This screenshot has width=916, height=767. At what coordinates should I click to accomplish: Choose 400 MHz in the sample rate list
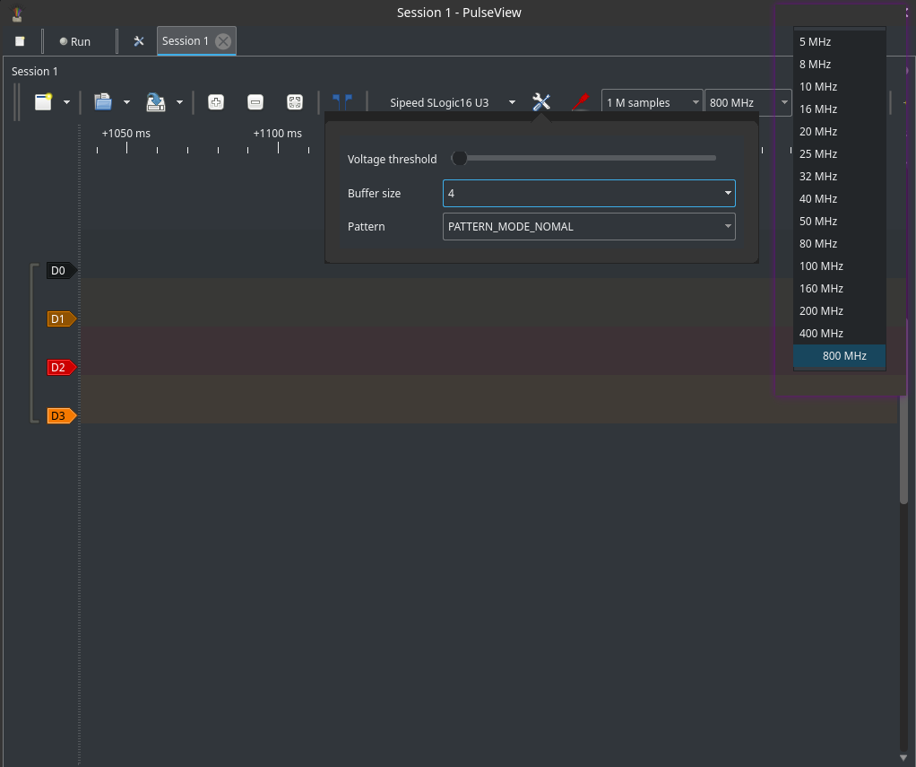point(821,334)
